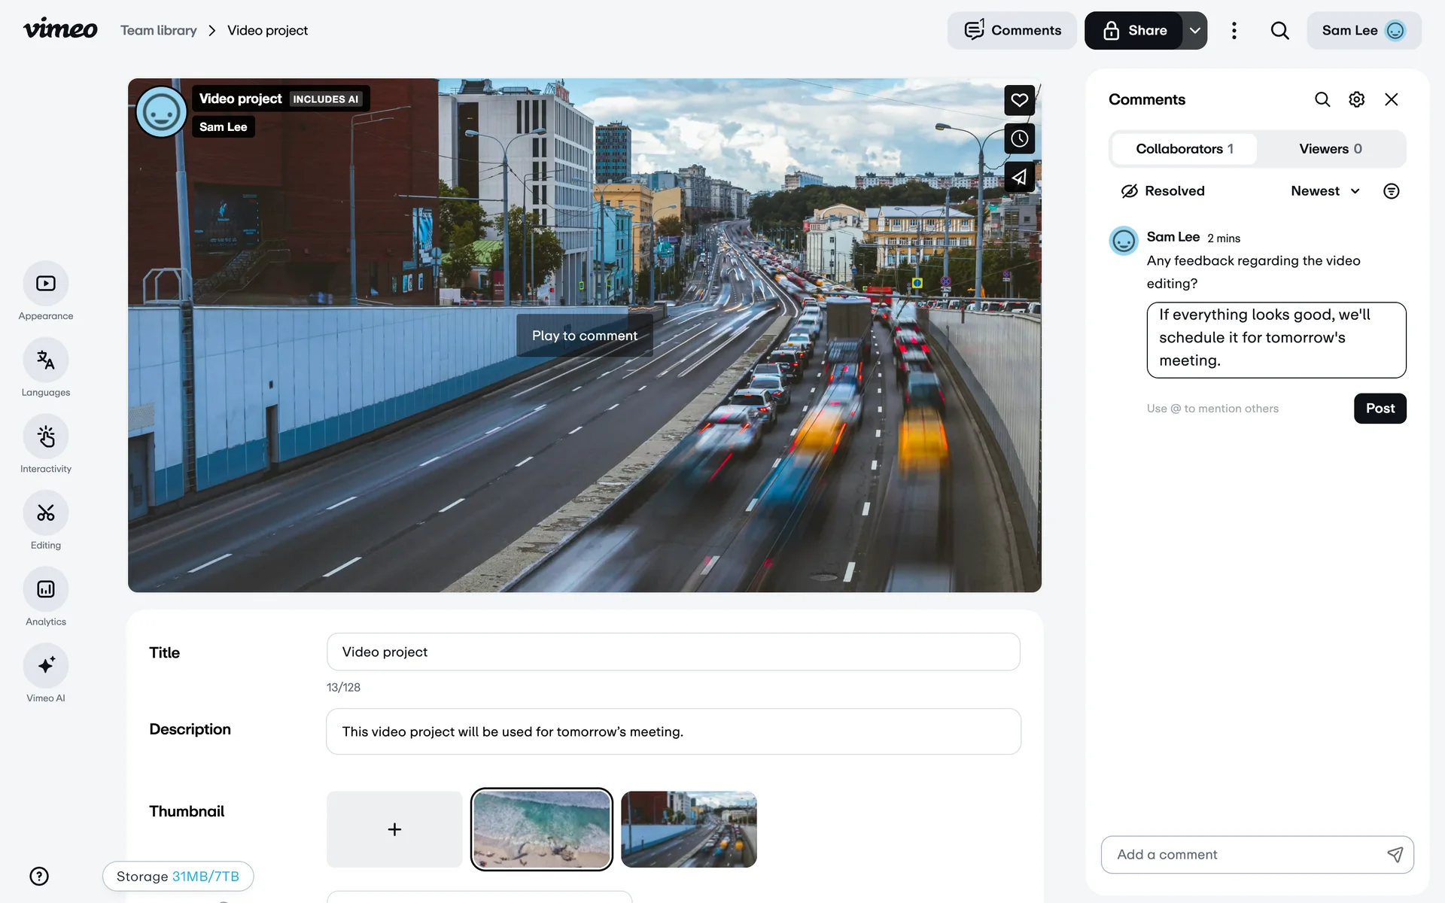Toggle the comment filter icon
1445x903 pixels.
pos(1391,191)
